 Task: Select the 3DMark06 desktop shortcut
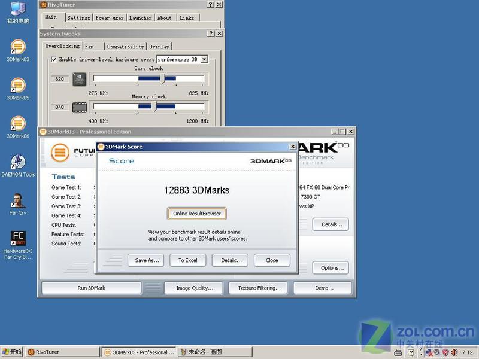click(18, 127)
